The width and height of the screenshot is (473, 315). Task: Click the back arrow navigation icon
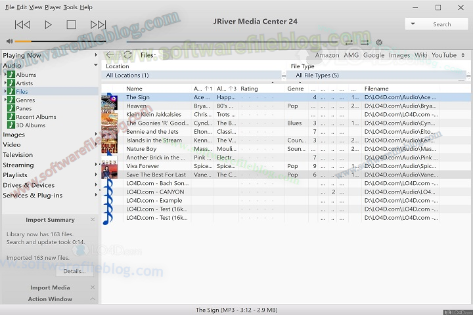(x=110, y=55)
